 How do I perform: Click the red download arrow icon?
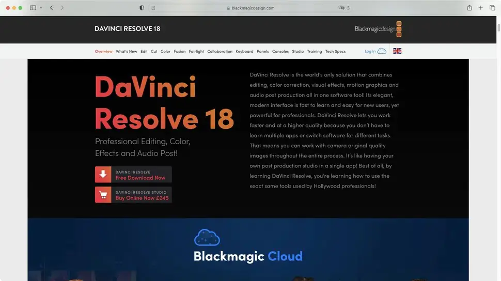click(x=103, y=174)
